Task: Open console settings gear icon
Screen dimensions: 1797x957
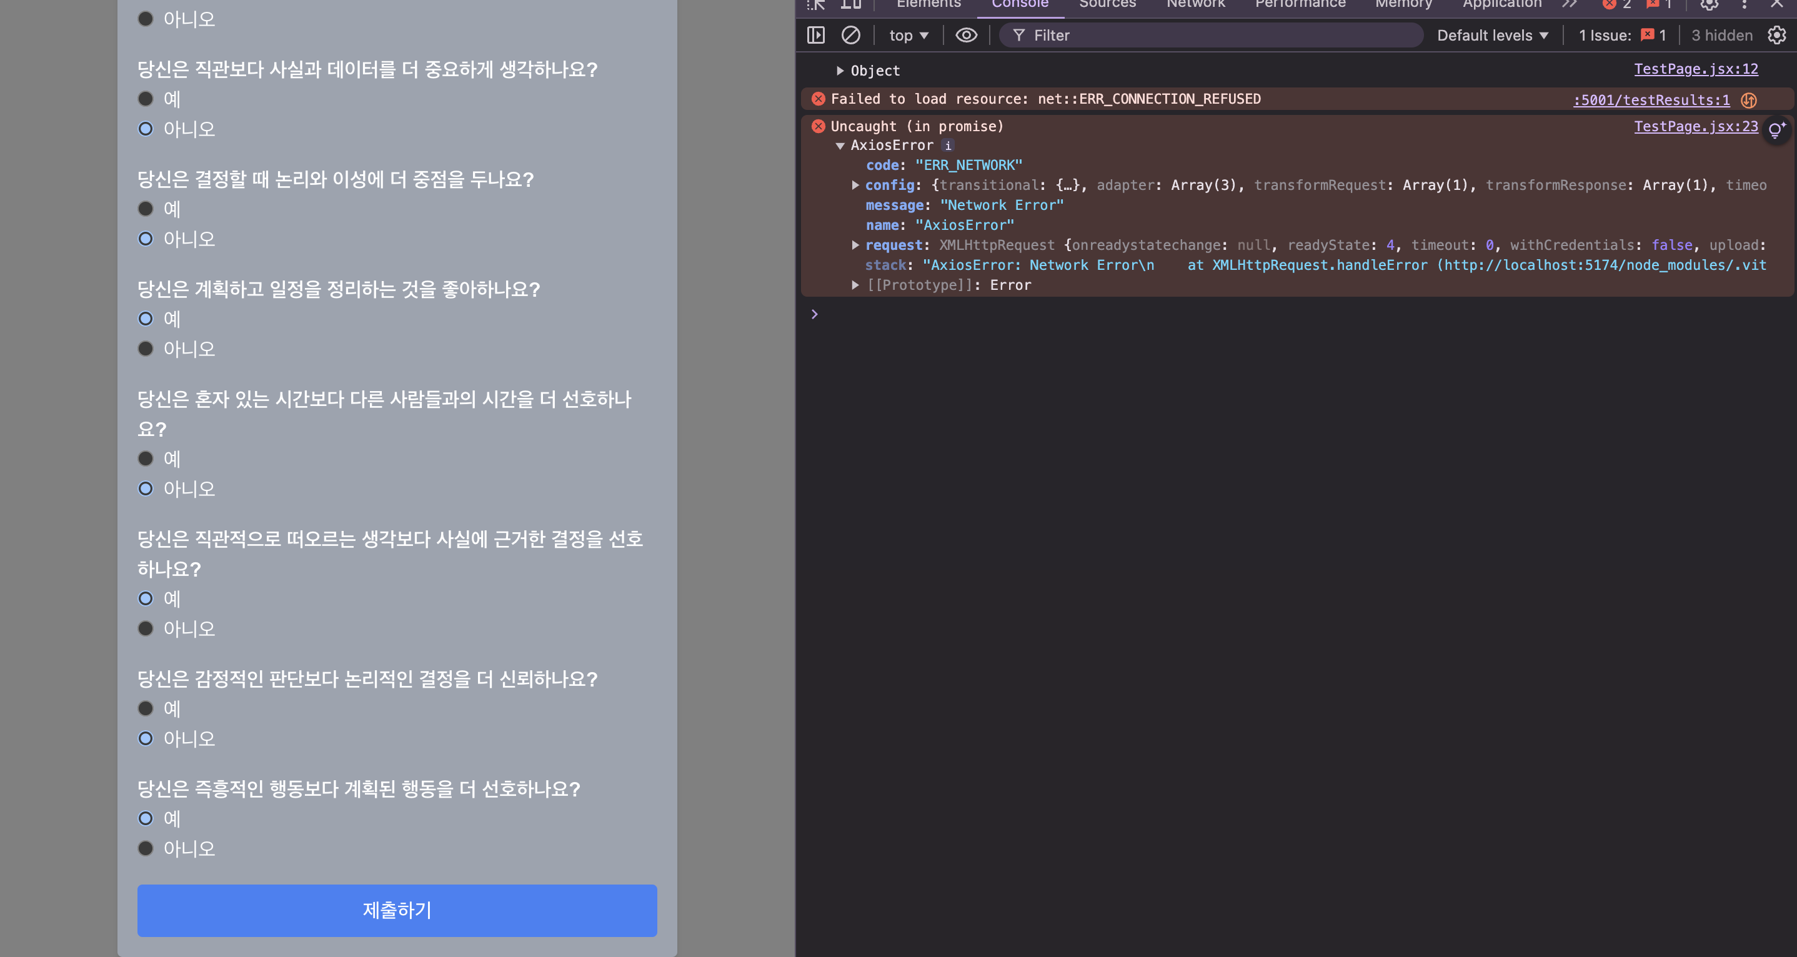Action: coord(1776,35)
